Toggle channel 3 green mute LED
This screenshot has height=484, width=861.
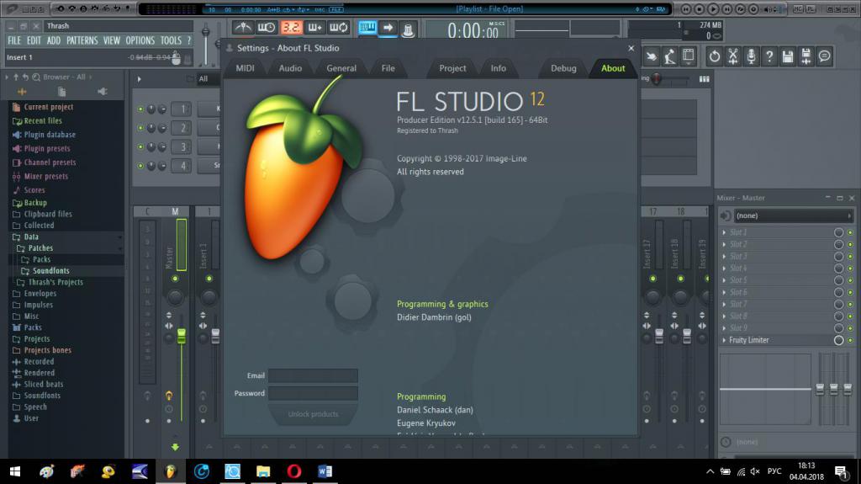pos(140,146)
